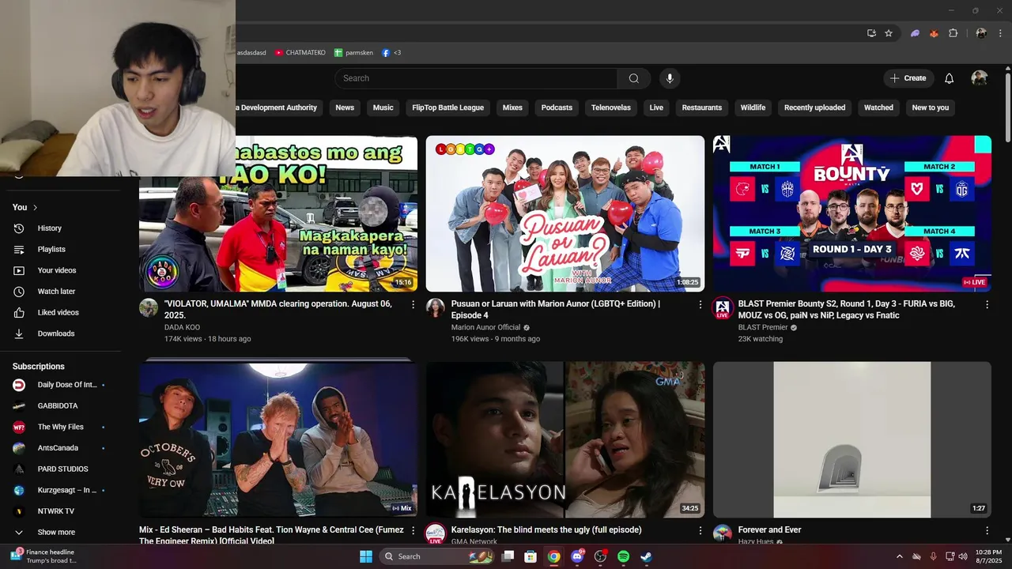Click the Downloads arrow icon
This screenshot has height=569, width=1012.
coord(19,333)
